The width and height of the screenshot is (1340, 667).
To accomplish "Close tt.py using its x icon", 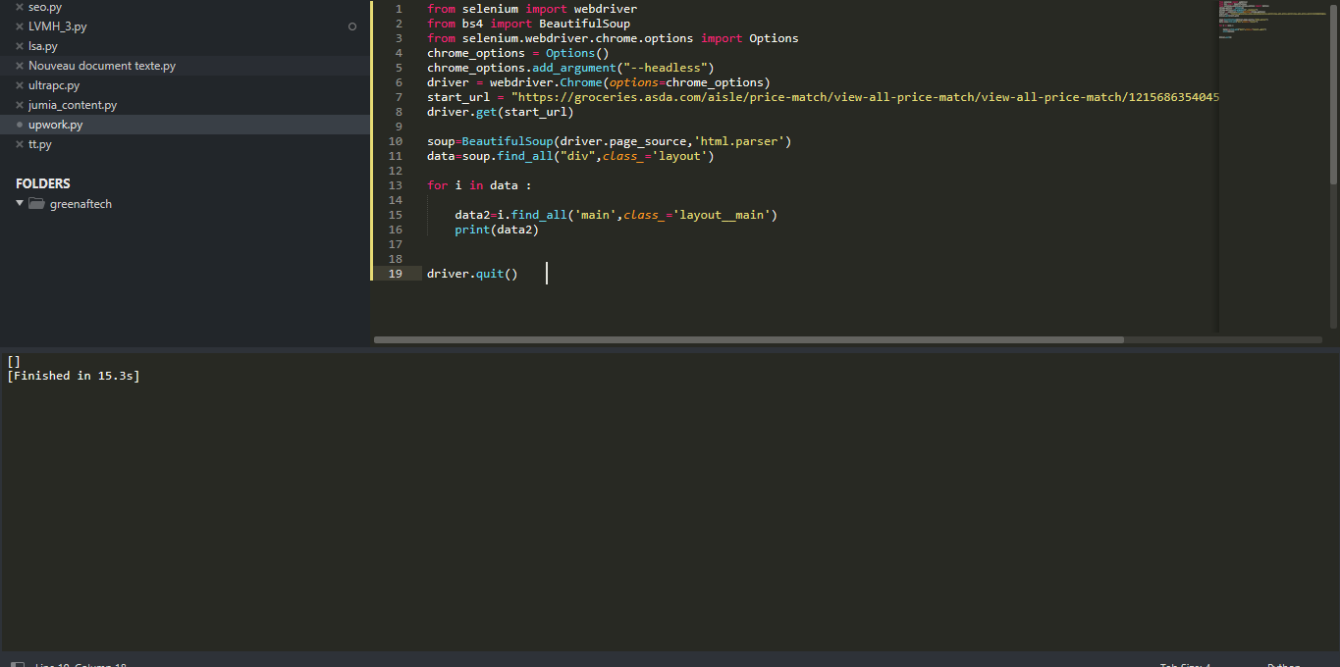I will coord(20,144).
